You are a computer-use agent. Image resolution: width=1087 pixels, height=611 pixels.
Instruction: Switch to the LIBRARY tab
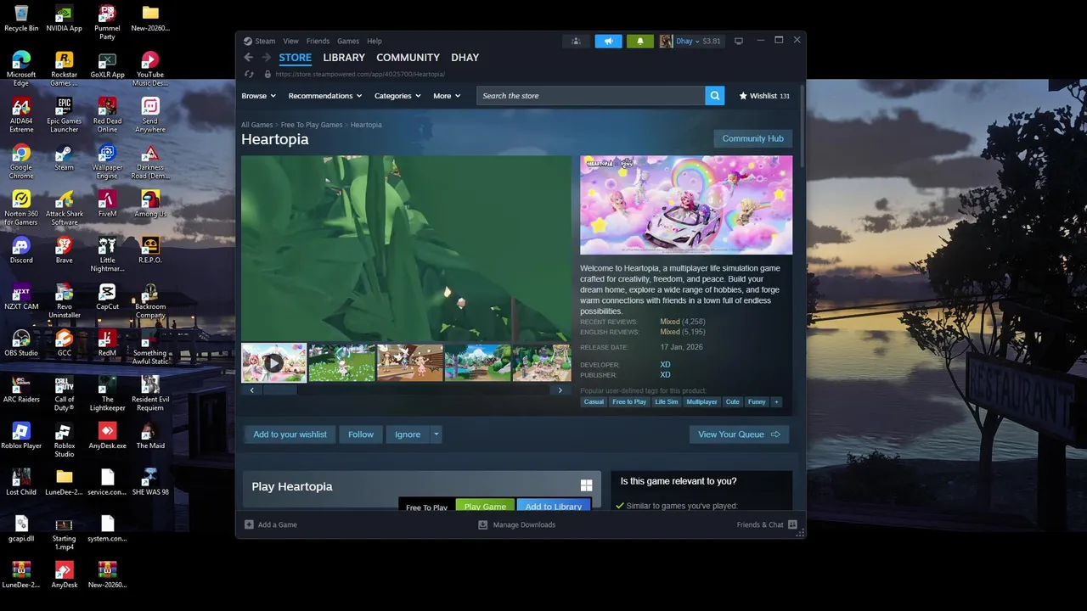click(344, 58)
